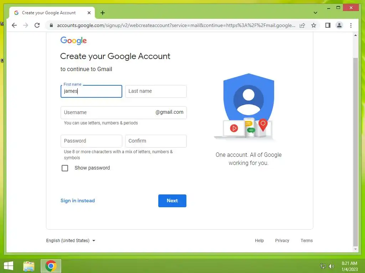Enable the Show password checkbox
This screenshot has width=365, height=273.
[x=65, y=168]
